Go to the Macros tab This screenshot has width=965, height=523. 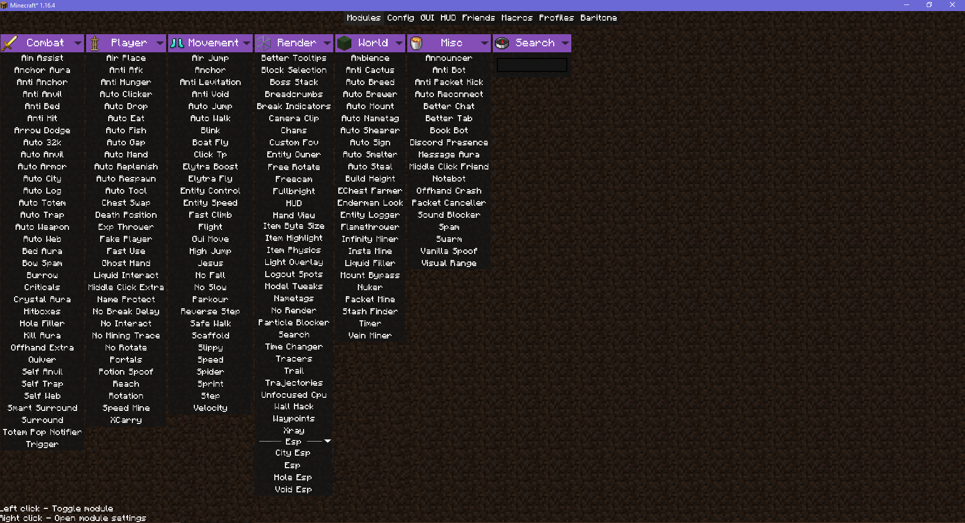coord(517,18)
